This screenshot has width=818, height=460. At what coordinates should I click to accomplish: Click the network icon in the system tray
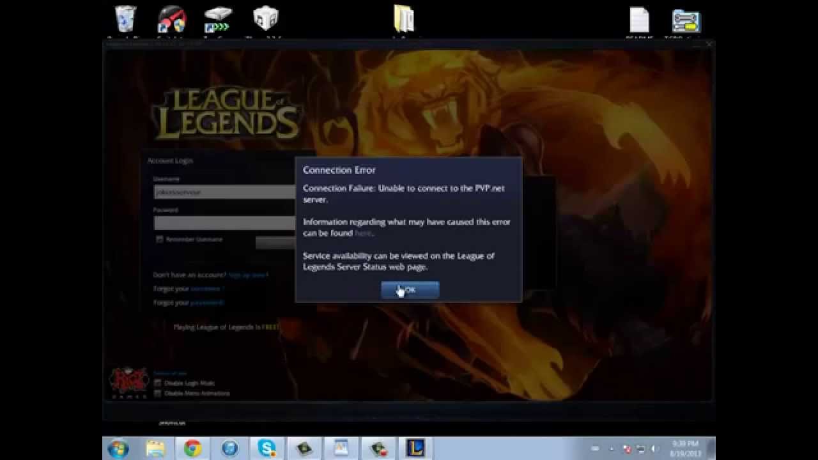(641, 448)
